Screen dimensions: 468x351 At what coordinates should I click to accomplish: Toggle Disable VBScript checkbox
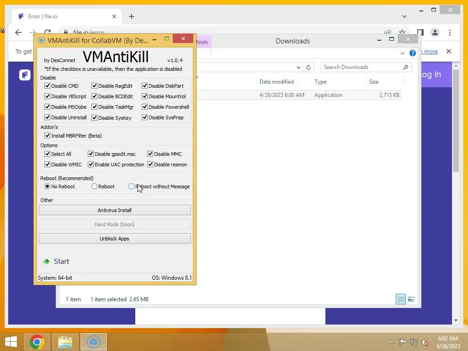[x=47, y=96]
